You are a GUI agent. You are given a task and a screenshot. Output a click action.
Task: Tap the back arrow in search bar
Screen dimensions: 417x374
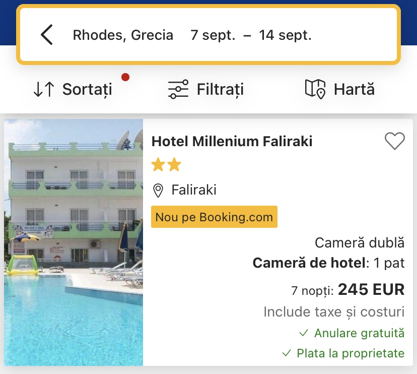click(x=46, y=35)
